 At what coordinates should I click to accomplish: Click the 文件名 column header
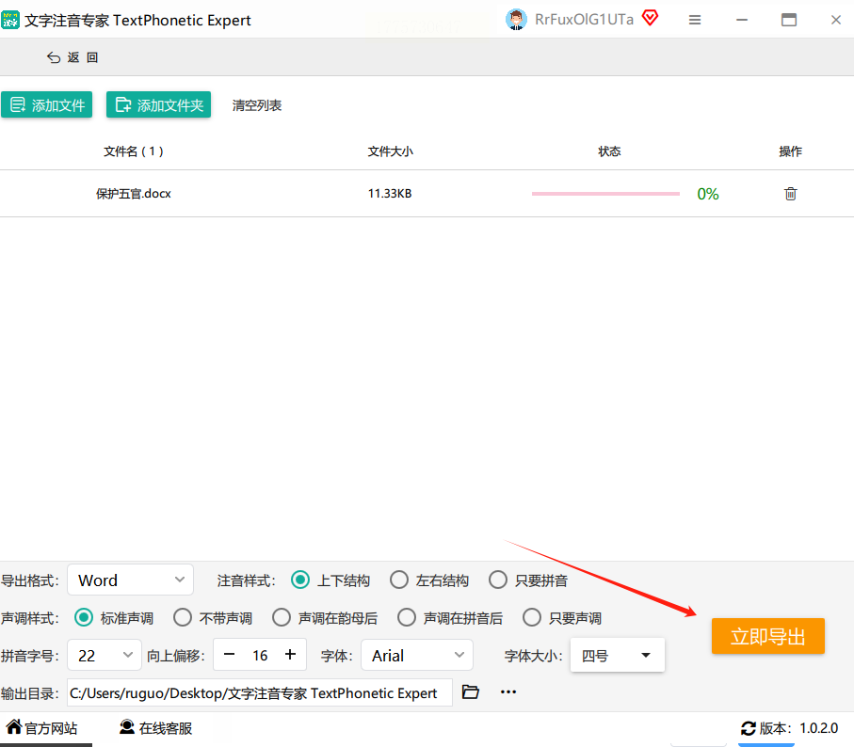click(134, 151)
